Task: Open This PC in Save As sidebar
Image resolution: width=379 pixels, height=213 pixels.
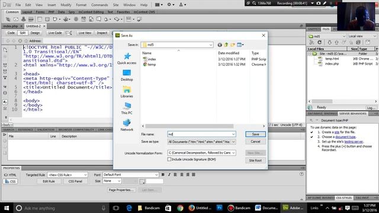Action: tap(127, 108)
